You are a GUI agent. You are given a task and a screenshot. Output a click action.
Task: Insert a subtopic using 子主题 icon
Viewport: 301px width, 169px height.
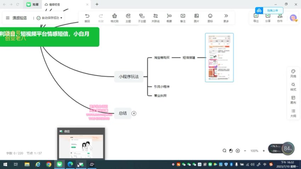(x=142, y=18)
